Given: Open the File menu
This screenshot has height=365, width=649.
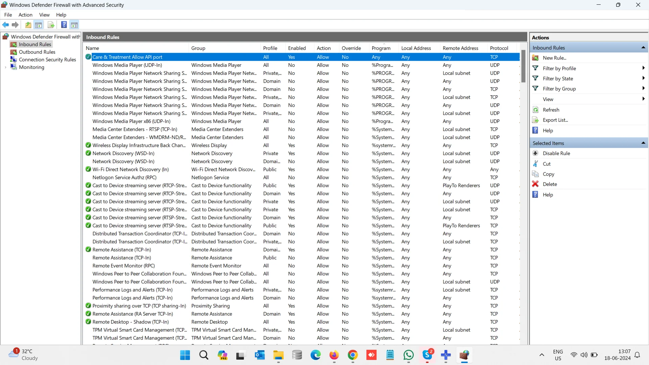Looking at the screenshot, I should tap(8, 15).
